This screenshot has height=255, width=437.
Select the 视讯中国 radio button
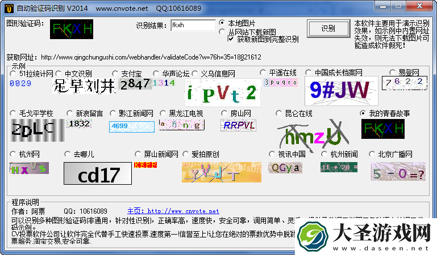point(272,154)
